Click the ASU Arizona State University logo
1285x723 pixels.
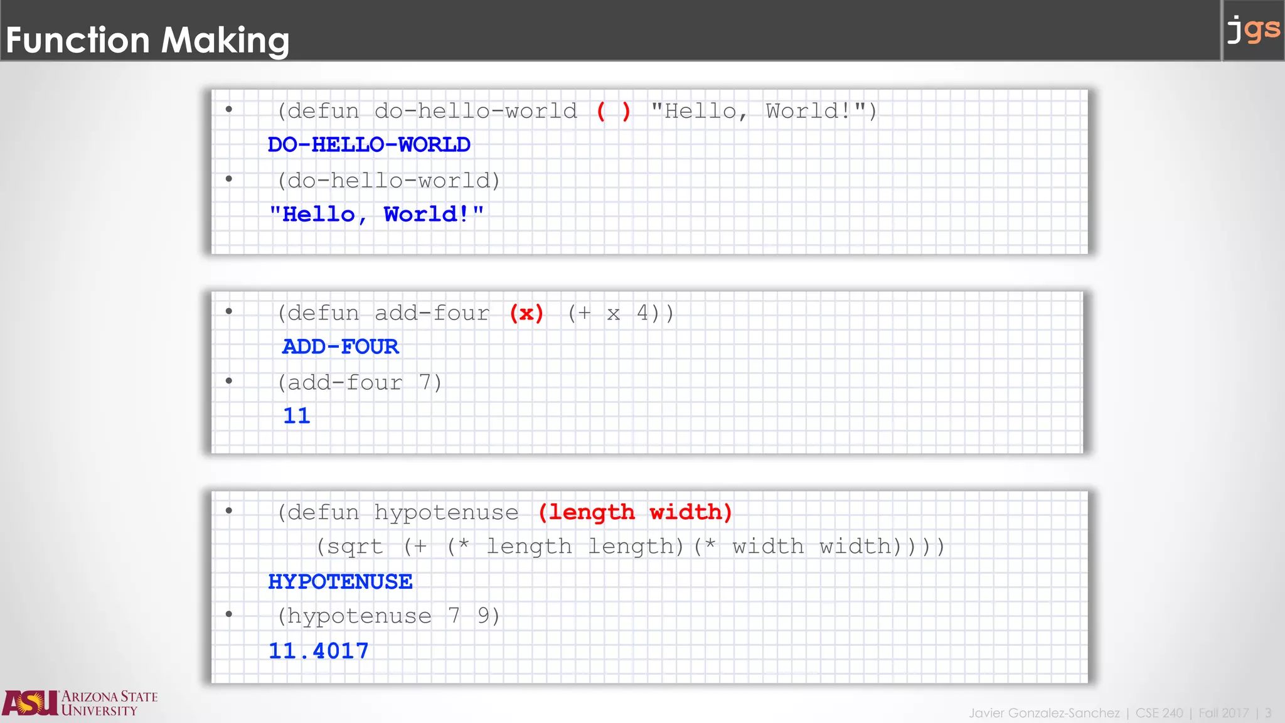tap(80, 703)
